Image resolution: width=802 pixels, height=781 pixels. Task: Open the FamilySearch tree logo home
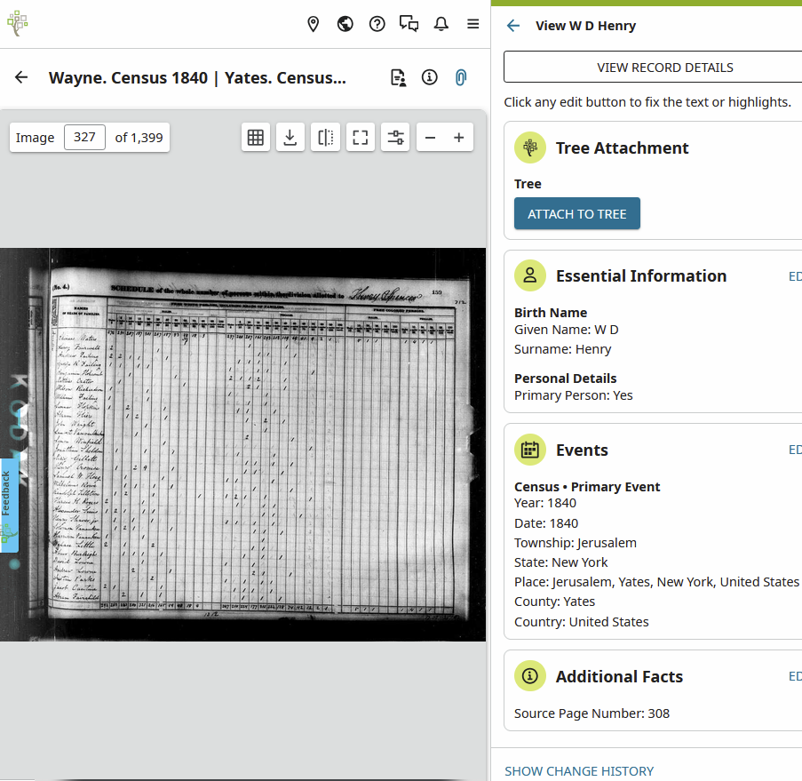[18, 23]
